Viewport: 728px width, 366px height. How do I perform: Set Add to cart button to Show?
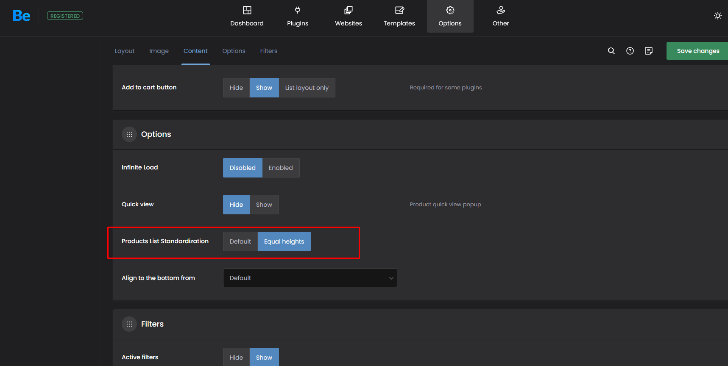click(x=264, y=88)
